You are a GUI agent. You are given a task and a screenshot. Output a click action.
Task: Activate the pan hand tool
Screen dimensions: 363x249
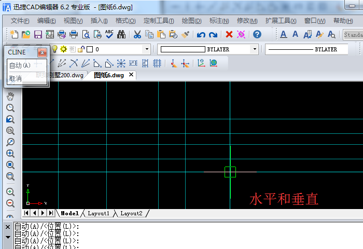point(10,96)
